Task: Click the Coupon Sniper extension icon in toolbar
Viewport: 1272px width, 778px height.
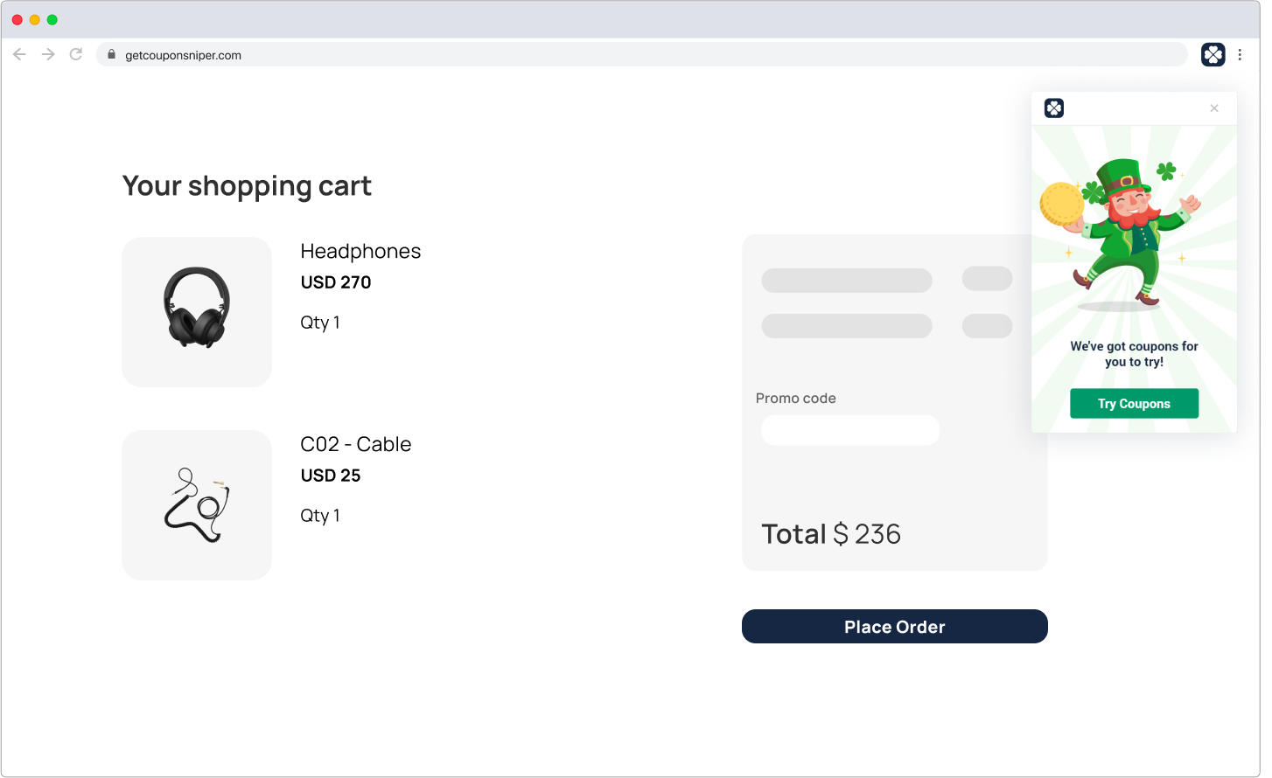Action: [x=1213, y=54]
